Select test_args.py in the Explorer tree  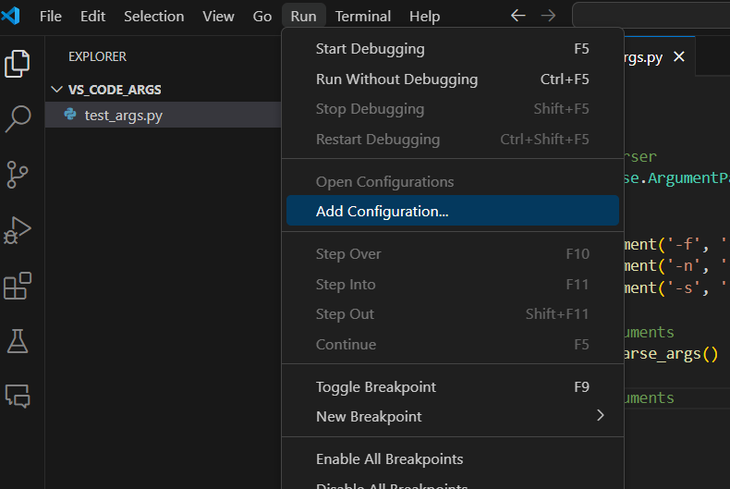pyautogui.click(x=123, y=115)
